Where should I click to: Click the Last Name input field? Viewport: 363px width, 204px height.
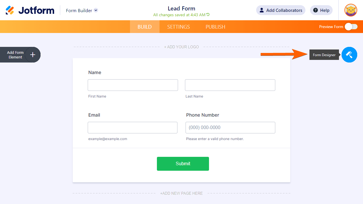pyautogui.click(x=230, y=85)
